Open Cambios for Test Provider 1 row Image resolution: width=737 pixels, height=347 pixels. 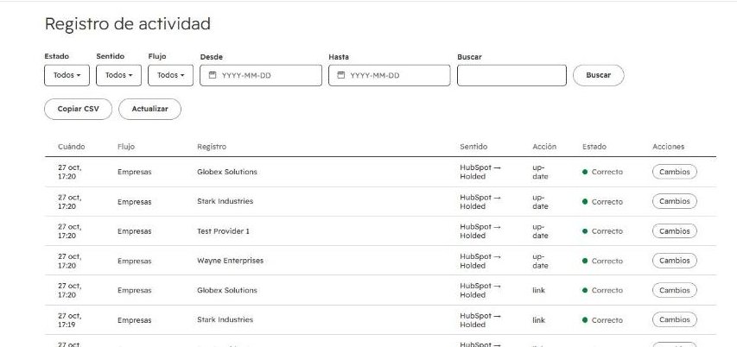point(674,231)
